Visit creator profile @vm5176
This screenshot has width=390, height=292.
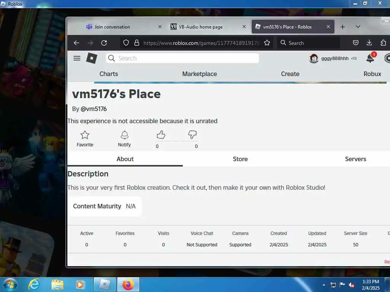[94, 109]
